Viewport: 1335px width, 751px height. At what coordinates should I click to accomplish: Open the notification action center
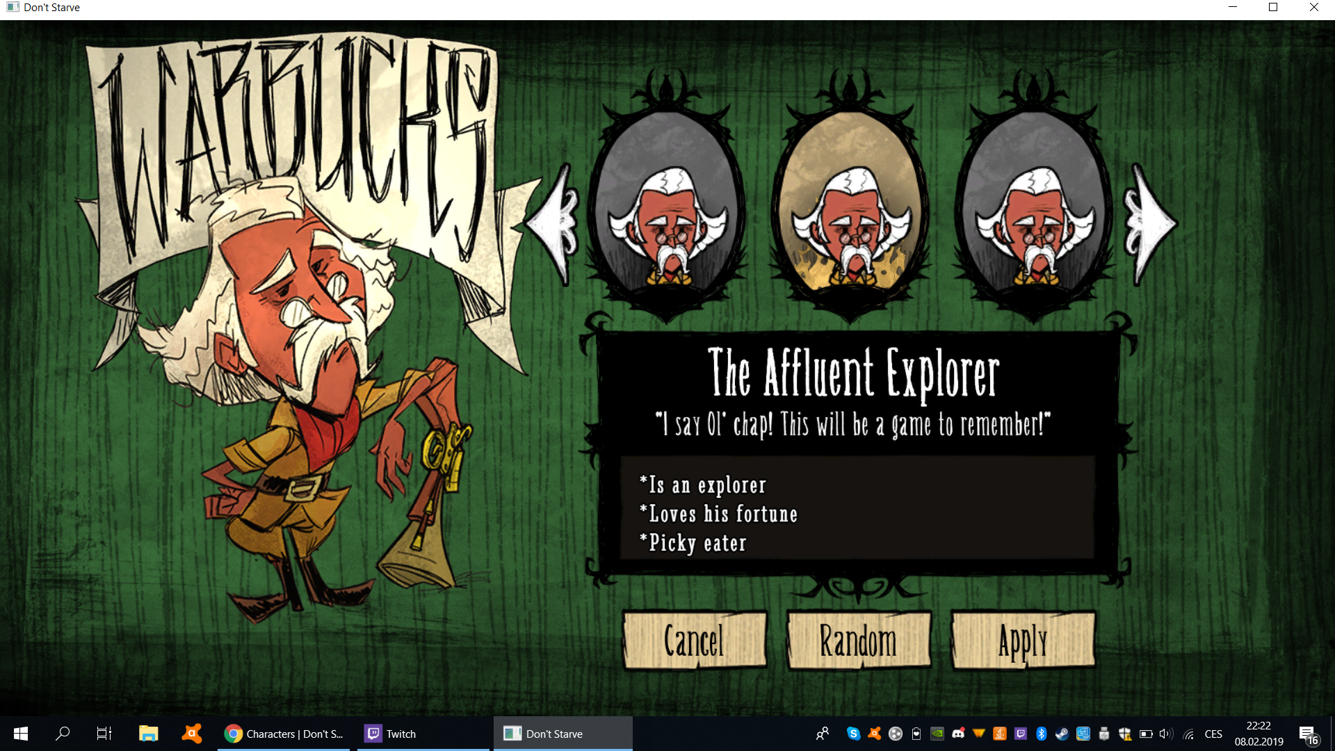(x=1308, y=734)
